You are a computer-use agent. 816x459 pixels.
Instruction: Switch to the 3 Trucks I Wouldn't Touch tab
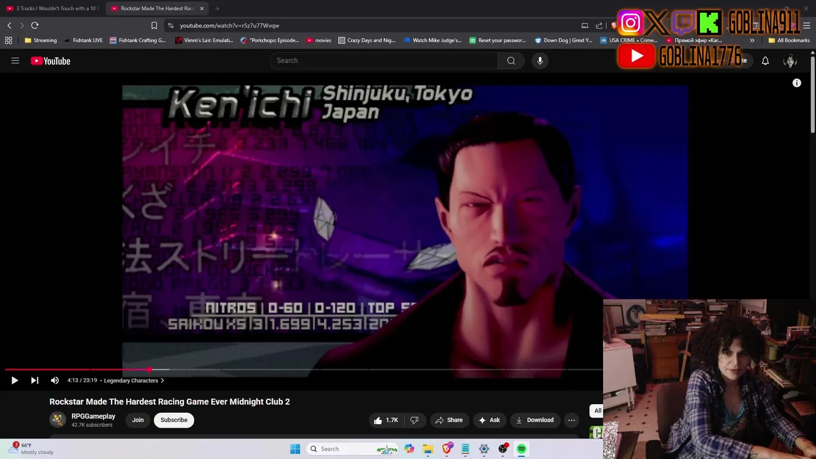click(51, 8)
